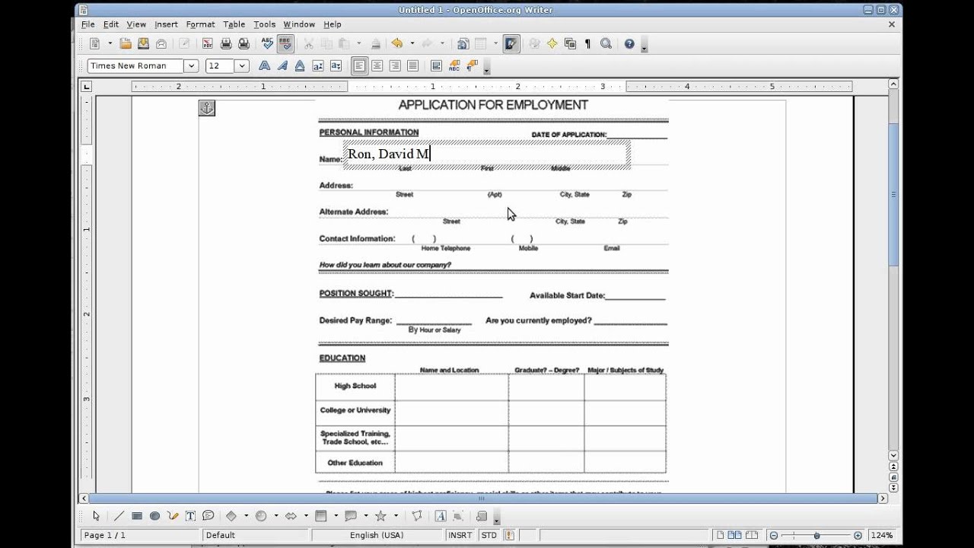
Task: Run the Spelling and Grammar check
Action: [268, 44]
